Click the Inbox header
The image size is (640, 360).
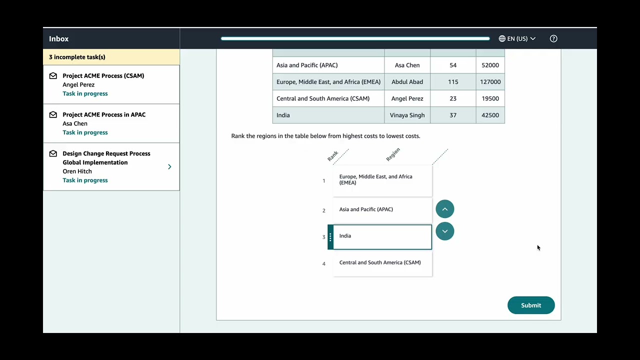coord(59,38)
